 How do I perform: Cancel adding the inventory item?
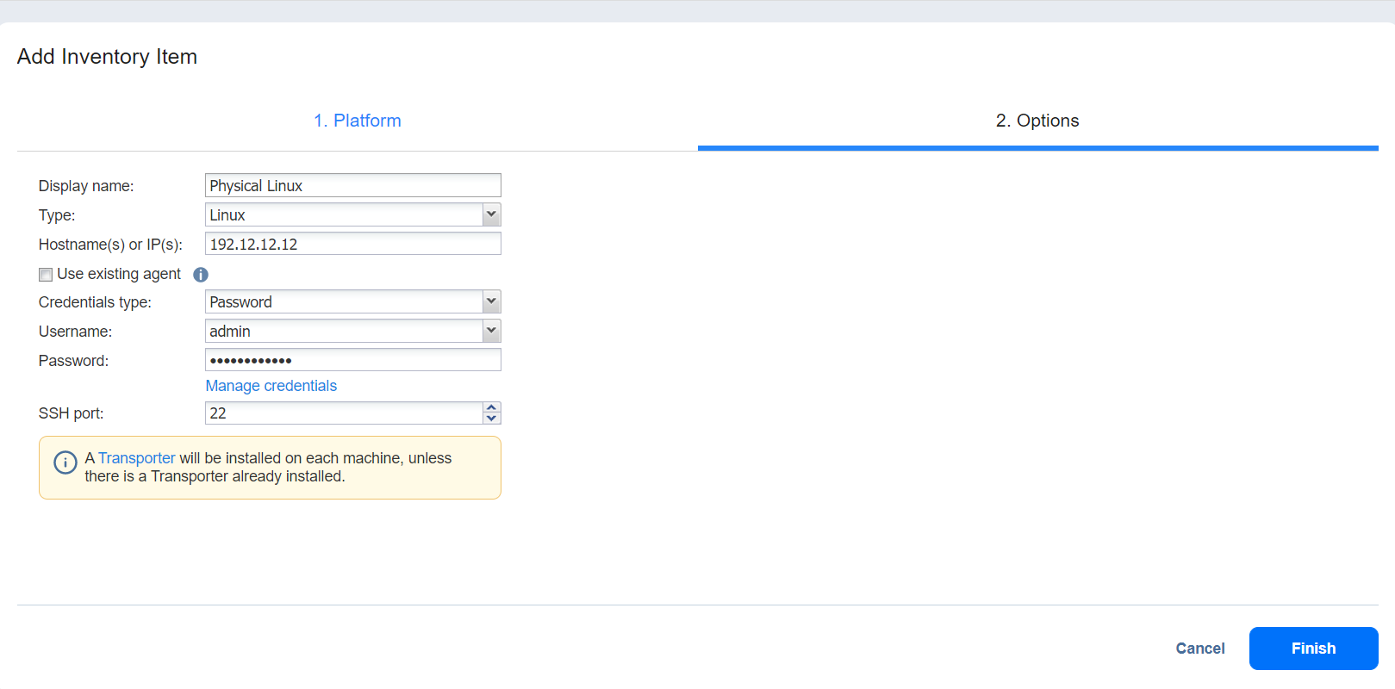click(x=1199, y=649)
